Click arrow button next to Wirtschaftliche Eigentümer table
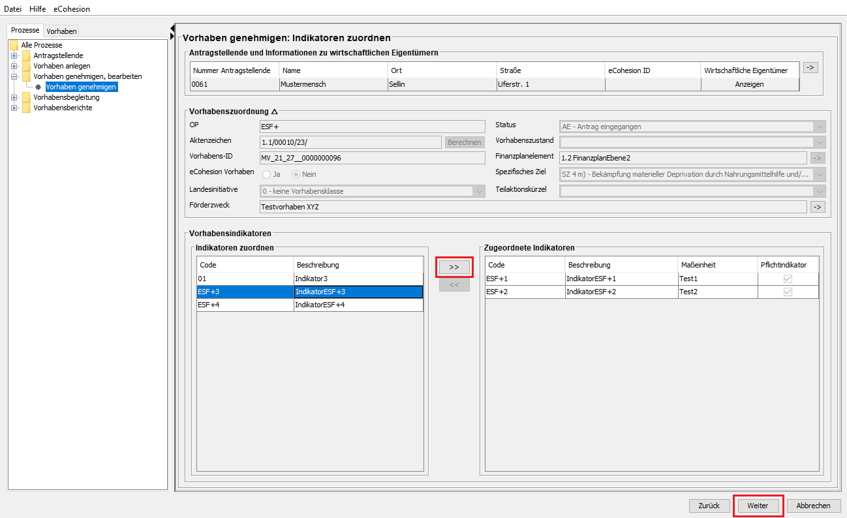The image size is (847, 518). pos(810,67)
